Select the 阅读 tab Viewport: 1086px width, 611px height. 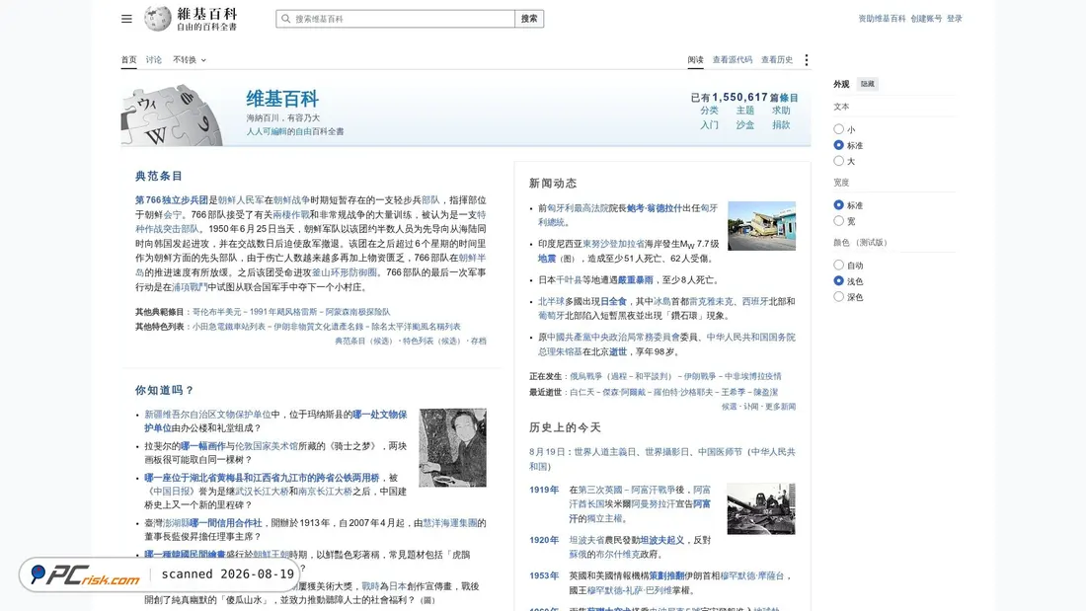coord(695,60)
